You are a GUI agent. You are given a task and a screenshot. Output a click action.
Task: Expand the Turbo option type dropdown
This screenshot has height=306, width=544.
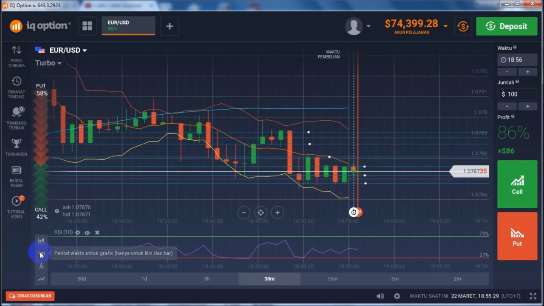(x=48, y=63)
